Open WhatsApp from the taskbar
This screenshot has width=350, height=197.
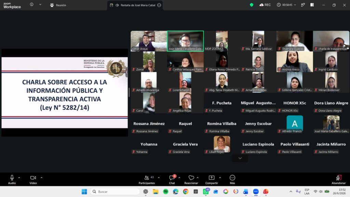click(x=205, y=192)
